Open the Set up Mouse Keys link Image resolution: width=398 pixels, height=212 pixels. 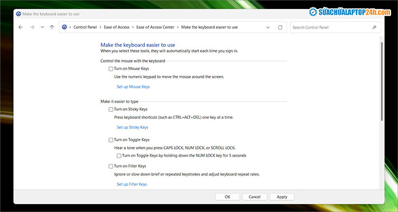point(133,86)
